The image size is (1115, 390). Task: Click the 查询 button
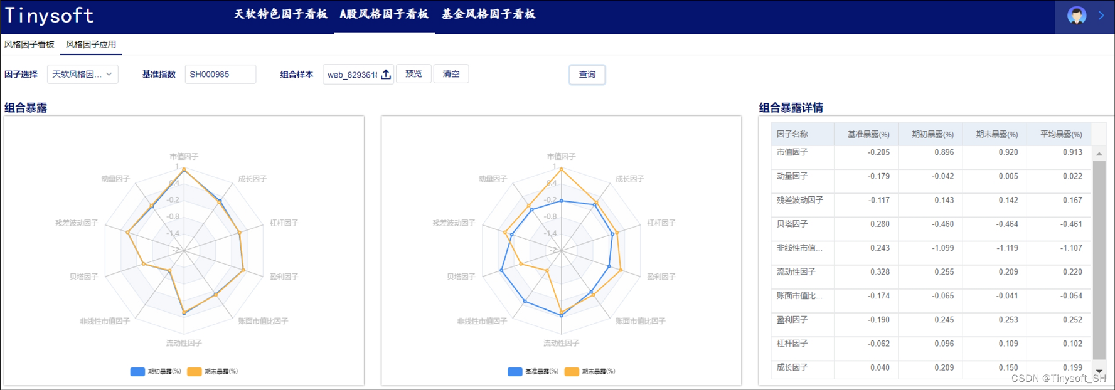587,75
